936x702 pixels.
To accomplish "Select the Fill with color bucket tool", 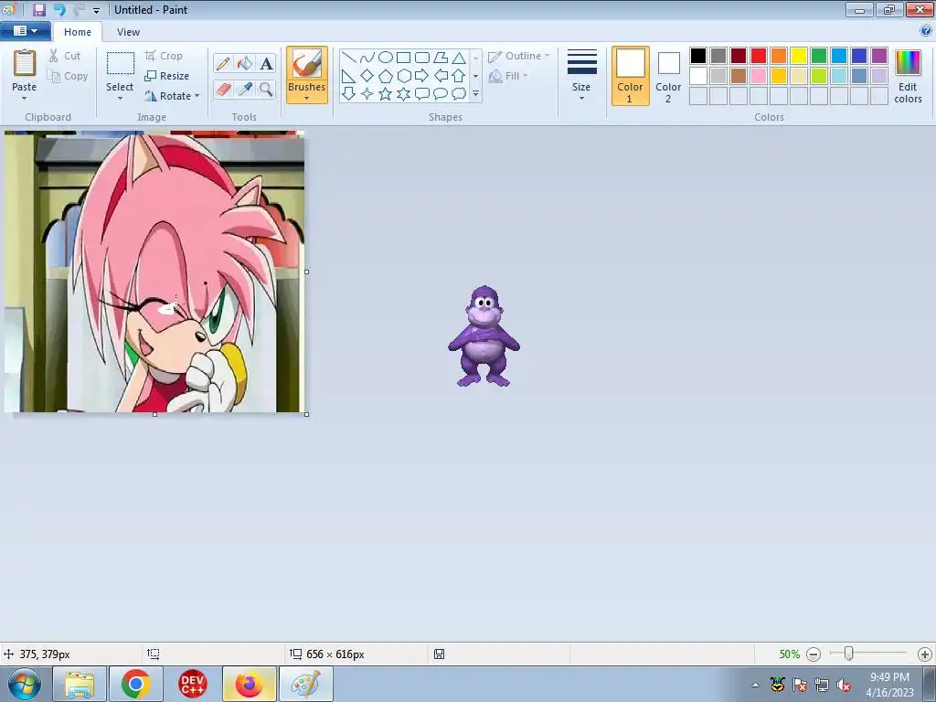I will coord(245,63).
